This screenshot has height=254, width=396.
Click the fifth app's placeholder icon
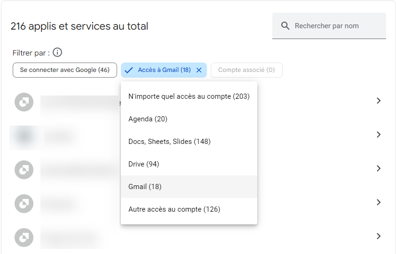click(24, 237)
